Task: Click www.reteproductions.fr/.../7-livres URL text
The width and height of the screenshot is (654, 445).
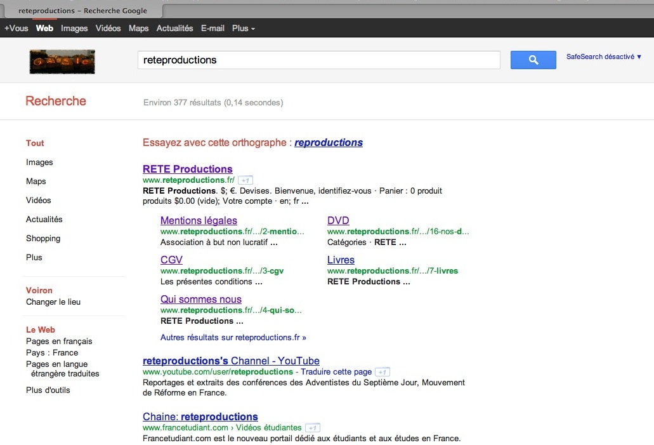Action: point(393,270)
